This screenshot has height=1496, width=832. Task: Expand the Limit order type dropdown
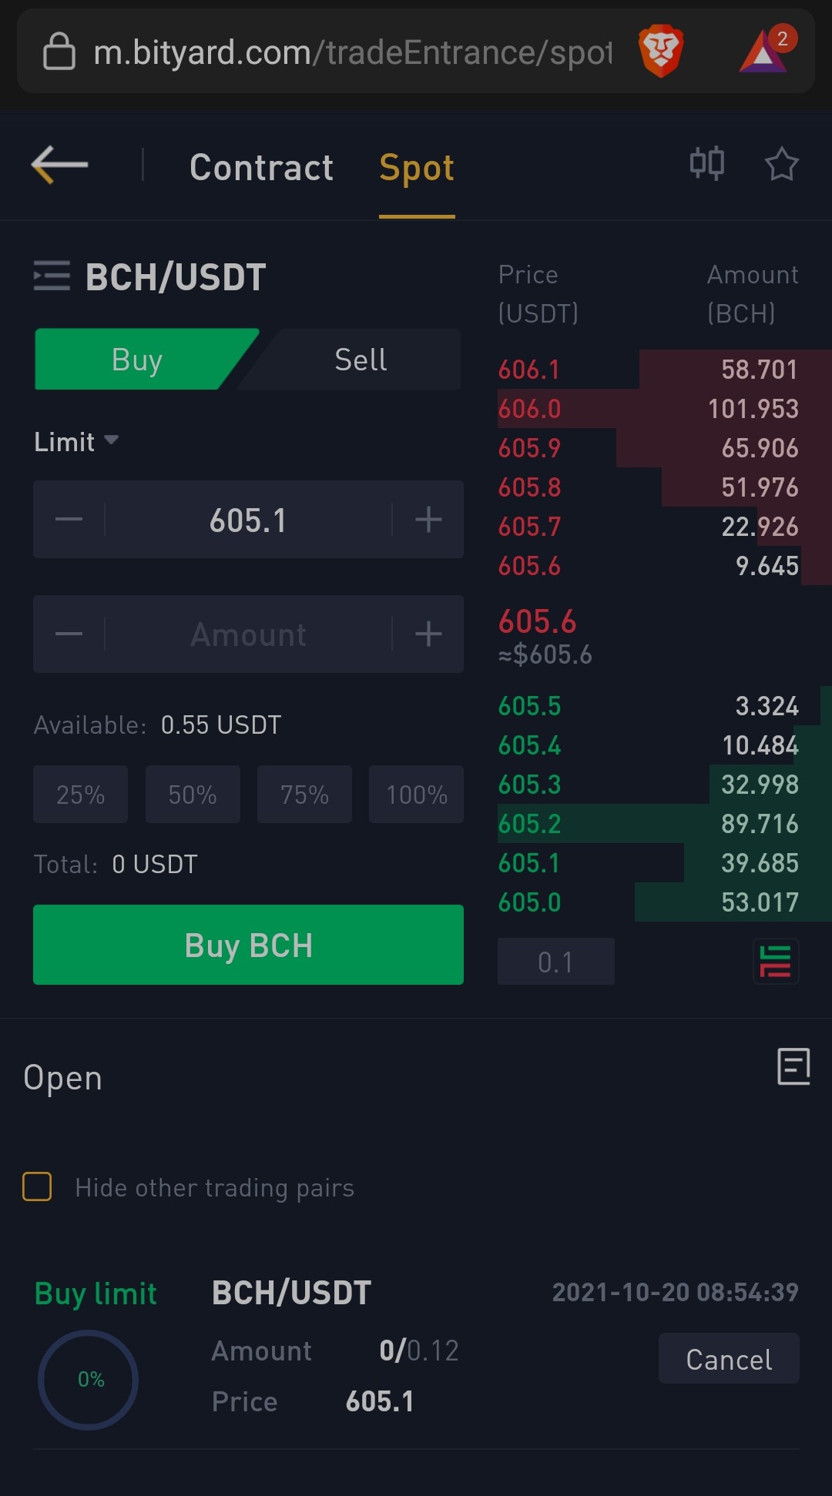[x=76, y=442]
